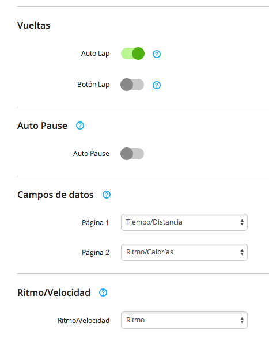Click the Página 1 label
The width and height of the screenshot is (269, 361).
[x=96, y=223]
